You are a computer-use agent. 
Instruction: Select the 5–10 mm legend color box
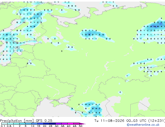click(x=28, y=124)
